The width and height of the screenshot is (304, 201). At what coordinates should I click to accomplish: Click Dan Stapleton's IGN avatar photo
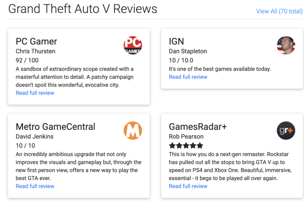tap(286, 45)
